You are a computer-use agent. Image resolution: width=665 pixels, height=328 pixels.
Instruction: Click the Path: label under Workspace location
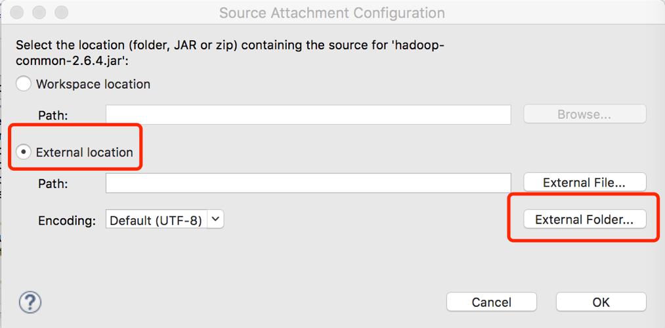click(x=53, y=115)
